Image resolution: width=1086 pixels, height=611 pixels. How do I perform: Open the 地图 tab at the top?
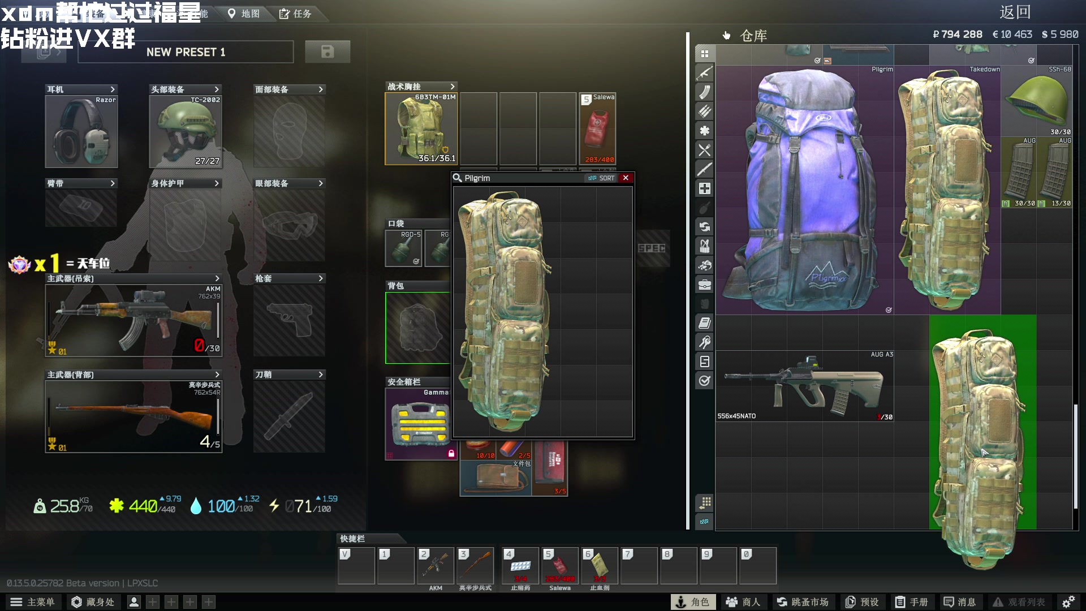[x=243, y=14]
